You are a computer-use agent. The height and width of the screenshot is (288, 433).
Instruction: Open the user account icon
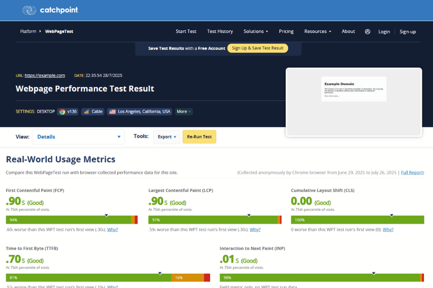click(367, 31)
